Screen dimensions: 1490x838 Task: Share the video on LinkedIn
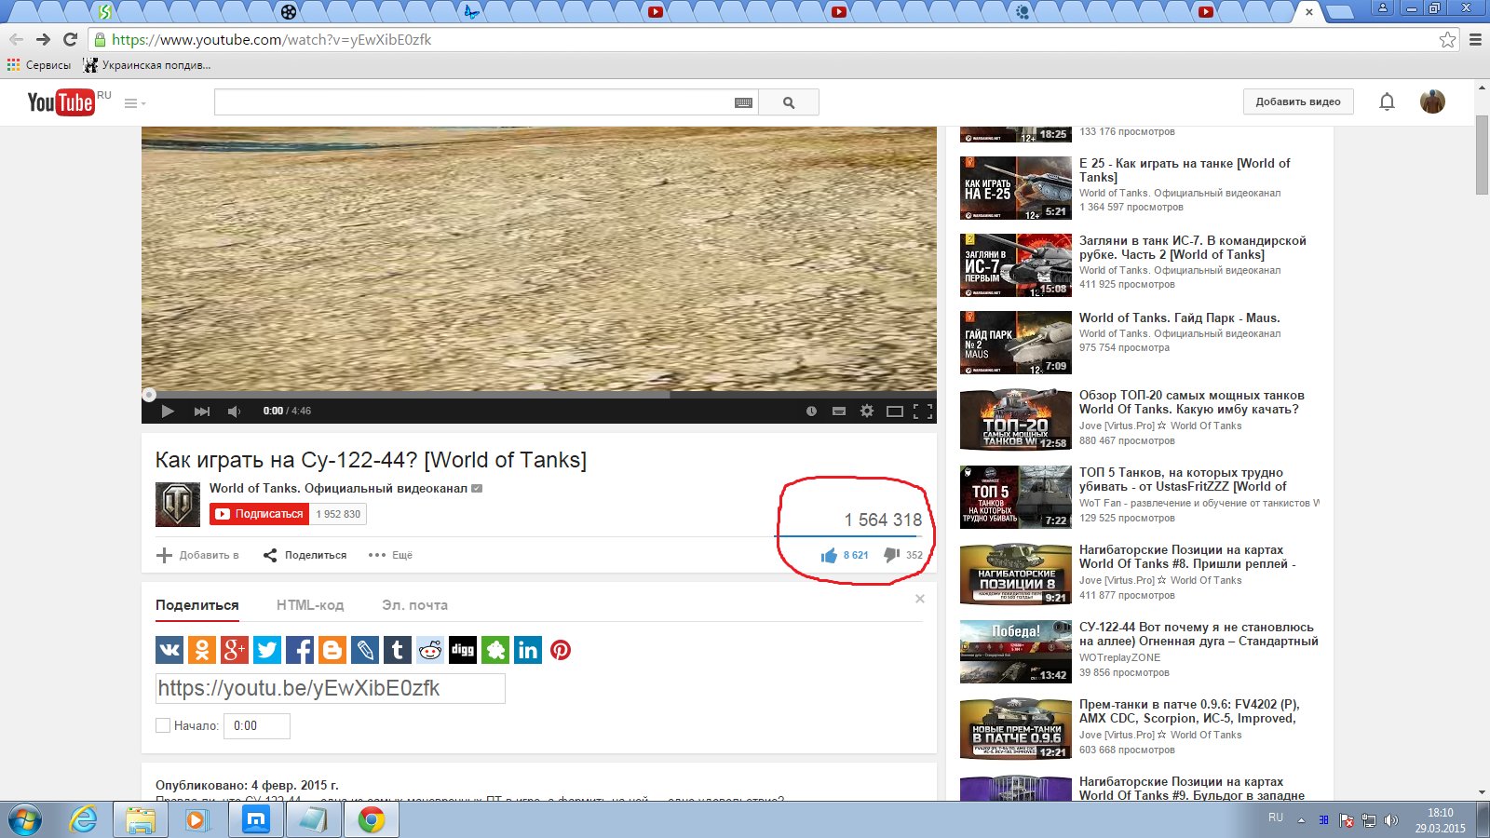tap(528, 650)
